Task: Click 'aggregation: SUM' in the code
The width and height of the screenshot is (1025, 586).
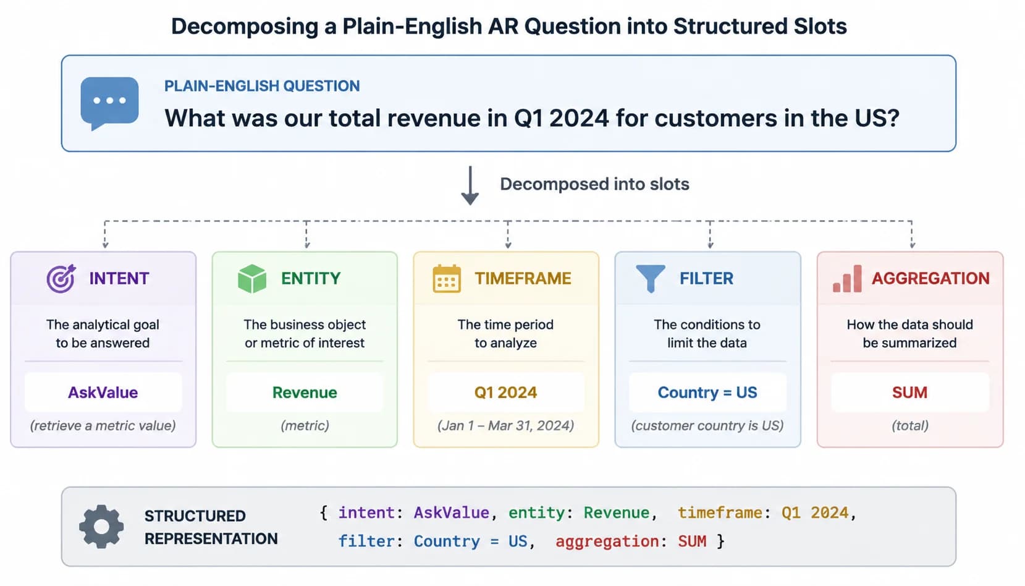Action: coord(631,541)
